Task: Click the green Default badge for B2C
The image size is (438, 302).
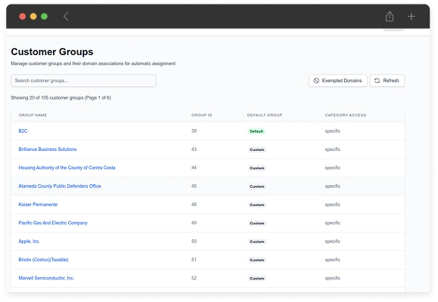Action: [x=256, y=131]
